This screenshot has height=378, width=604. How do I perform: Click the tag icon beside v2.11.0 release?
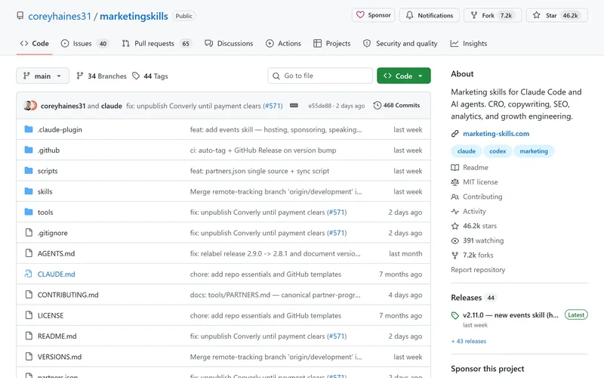tap(455, 315)
